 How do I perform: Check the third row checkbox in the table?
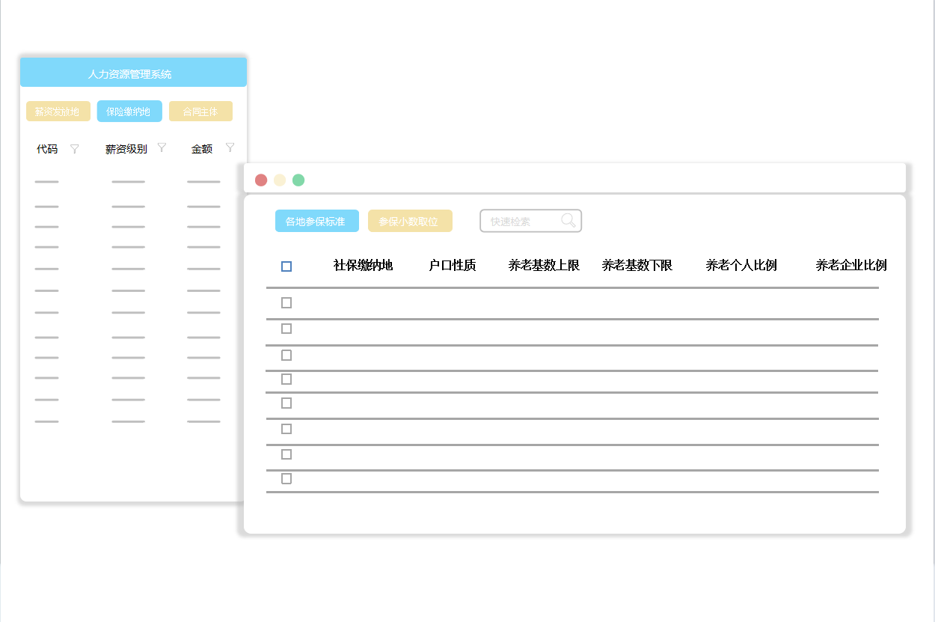click(286, 356)
